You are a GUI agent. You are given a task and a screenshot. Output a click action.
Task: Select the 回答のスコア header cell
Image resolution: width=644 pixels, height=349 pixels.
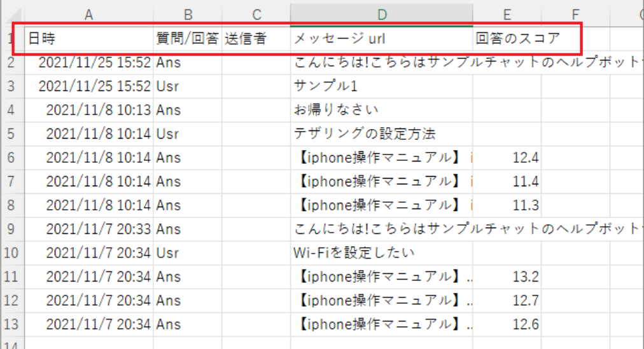click(x=507, y=39)
